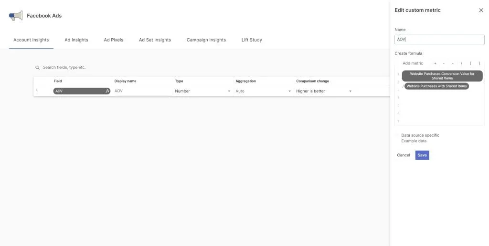Toggle the Data source specific checkbox

397,135
